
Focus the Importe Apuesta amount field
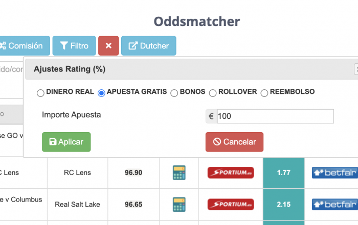click(275, 116)
